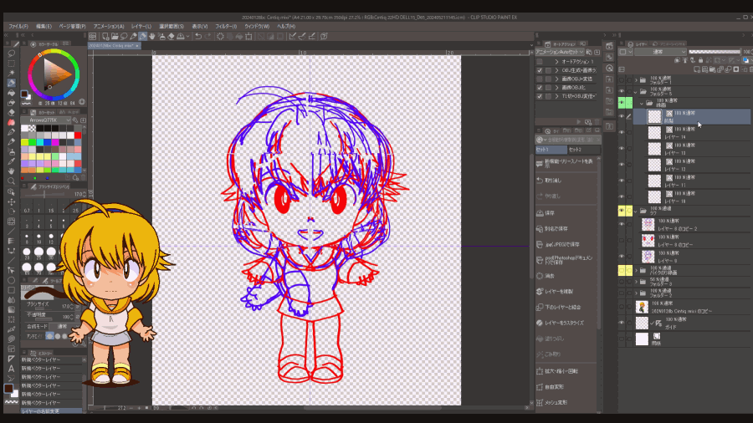Hide レイヤー 12 with its eye icon
This screenshot has height=423, width=753.
point(622,165)
